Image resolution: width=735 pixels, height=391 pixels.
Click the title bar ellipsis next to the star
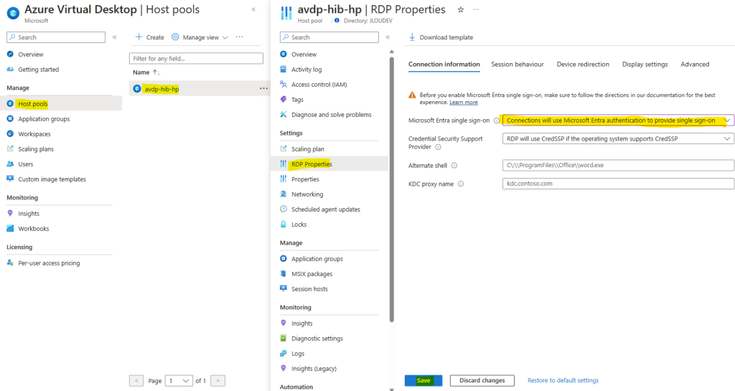pos(476,9)
